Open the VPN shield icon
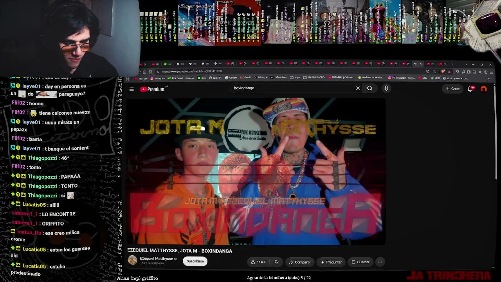501x282 pixels. 486,72
